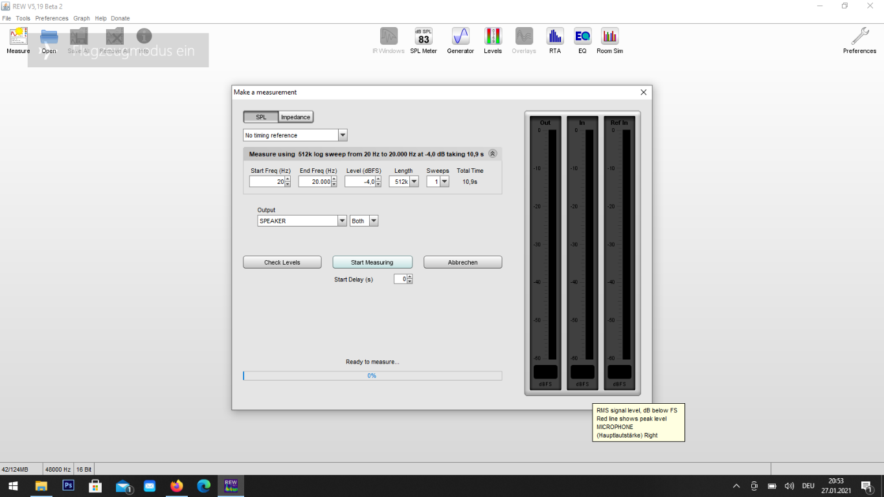Select the SPL measurement toggle
This screenshot has width=884, height=497.
tap(261, 117)
